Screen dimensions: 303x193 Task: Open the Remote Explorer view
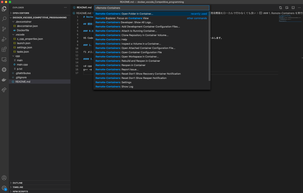click(x=4, y=59)
